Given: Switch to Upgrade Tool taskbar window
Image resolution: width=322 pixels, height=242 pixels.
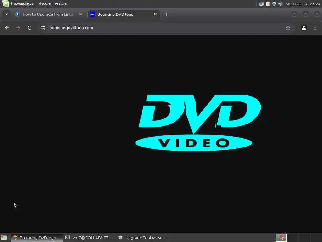Looking at the screenshot, I should point(143,238).
